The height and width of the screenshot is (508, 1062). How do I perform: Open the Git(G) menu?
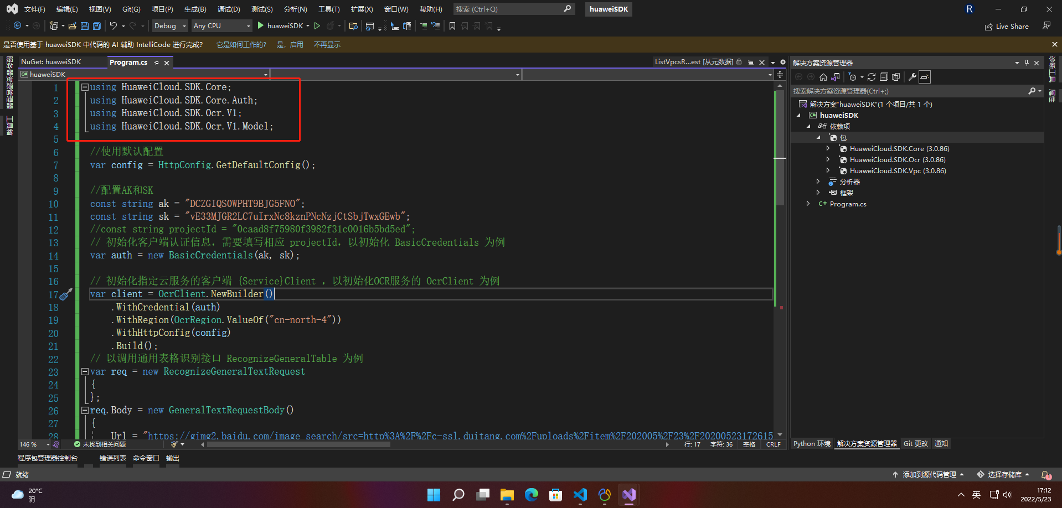pyautogui.click(x=131, y=9)
